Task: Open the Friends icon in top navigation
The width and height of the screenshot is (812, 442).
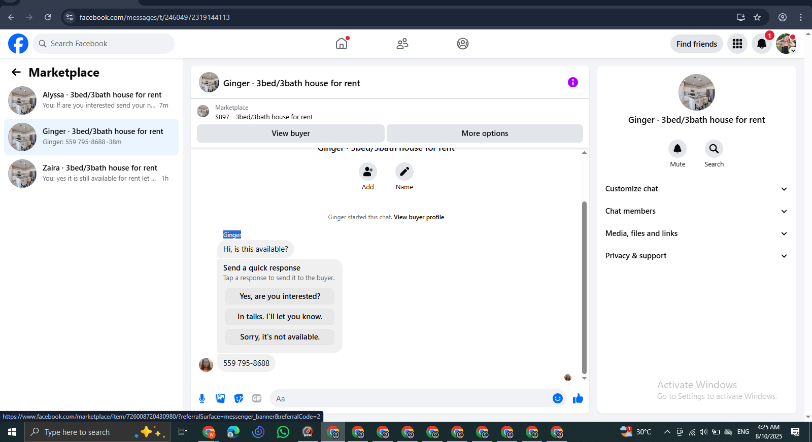Action: pos(402,44)
